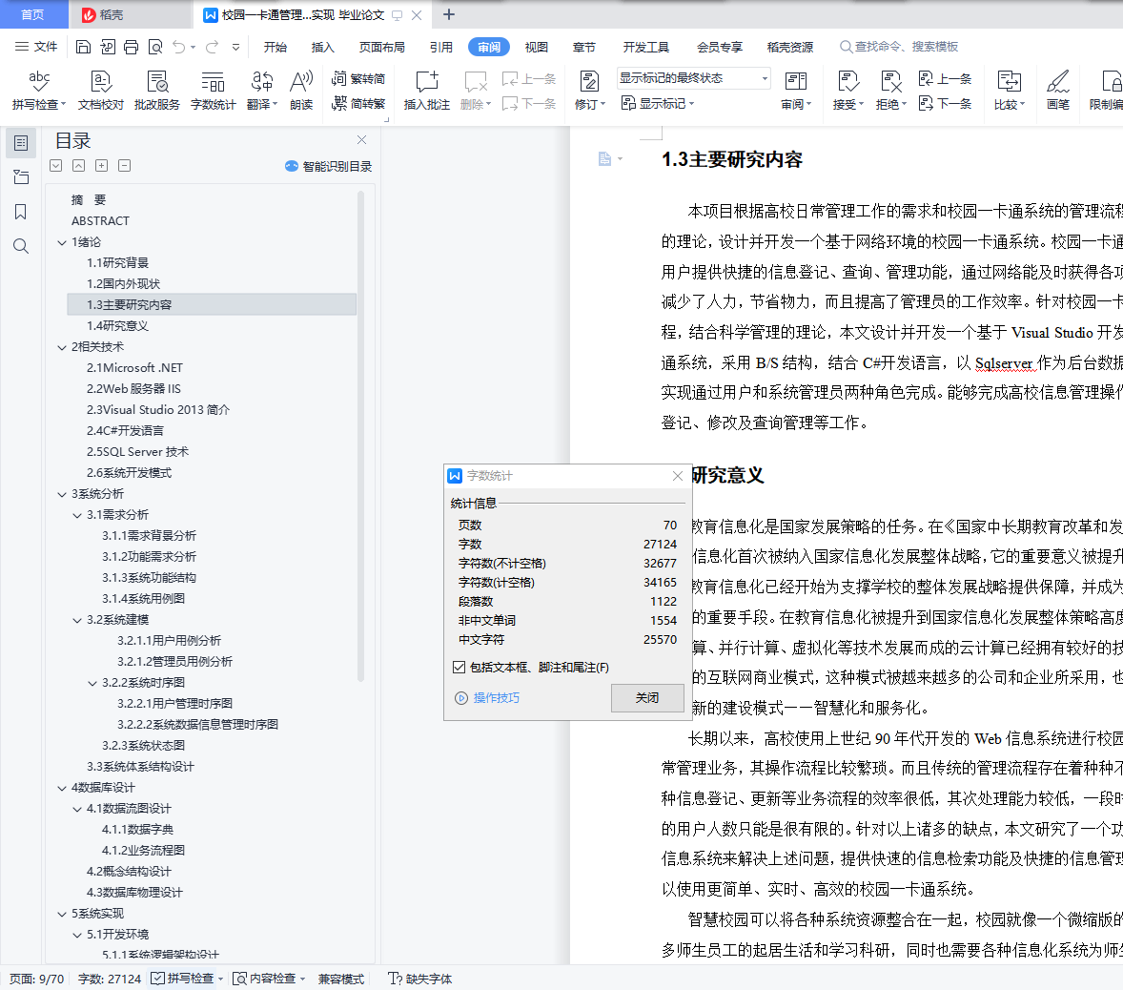Open the spell check (拼写检查) tool
Viewport: 1123px width, 990px height.
[x=39, y=91]
